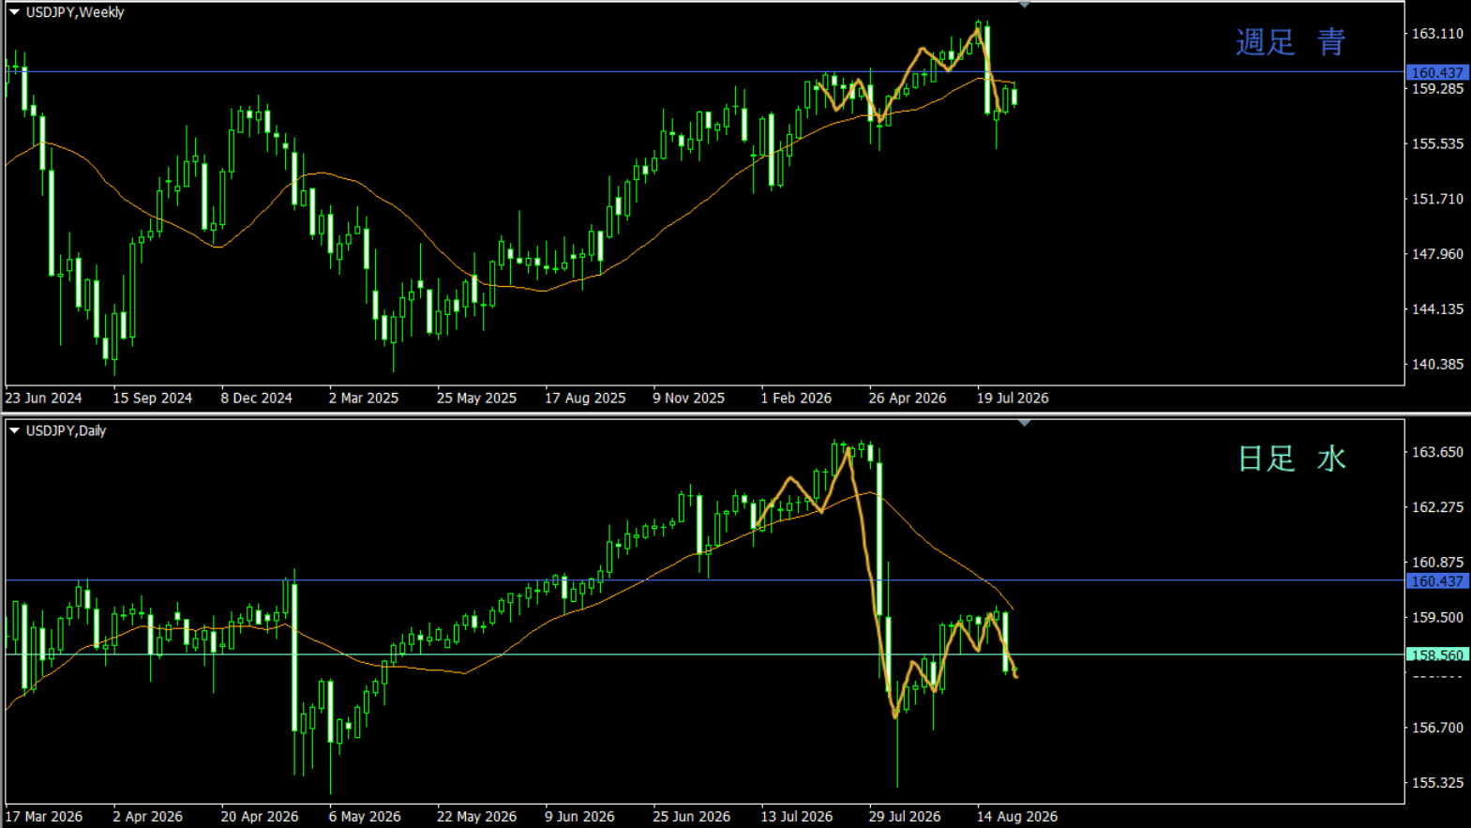Select the 日足 水 text label
1471x828 pixels.
1292,459
